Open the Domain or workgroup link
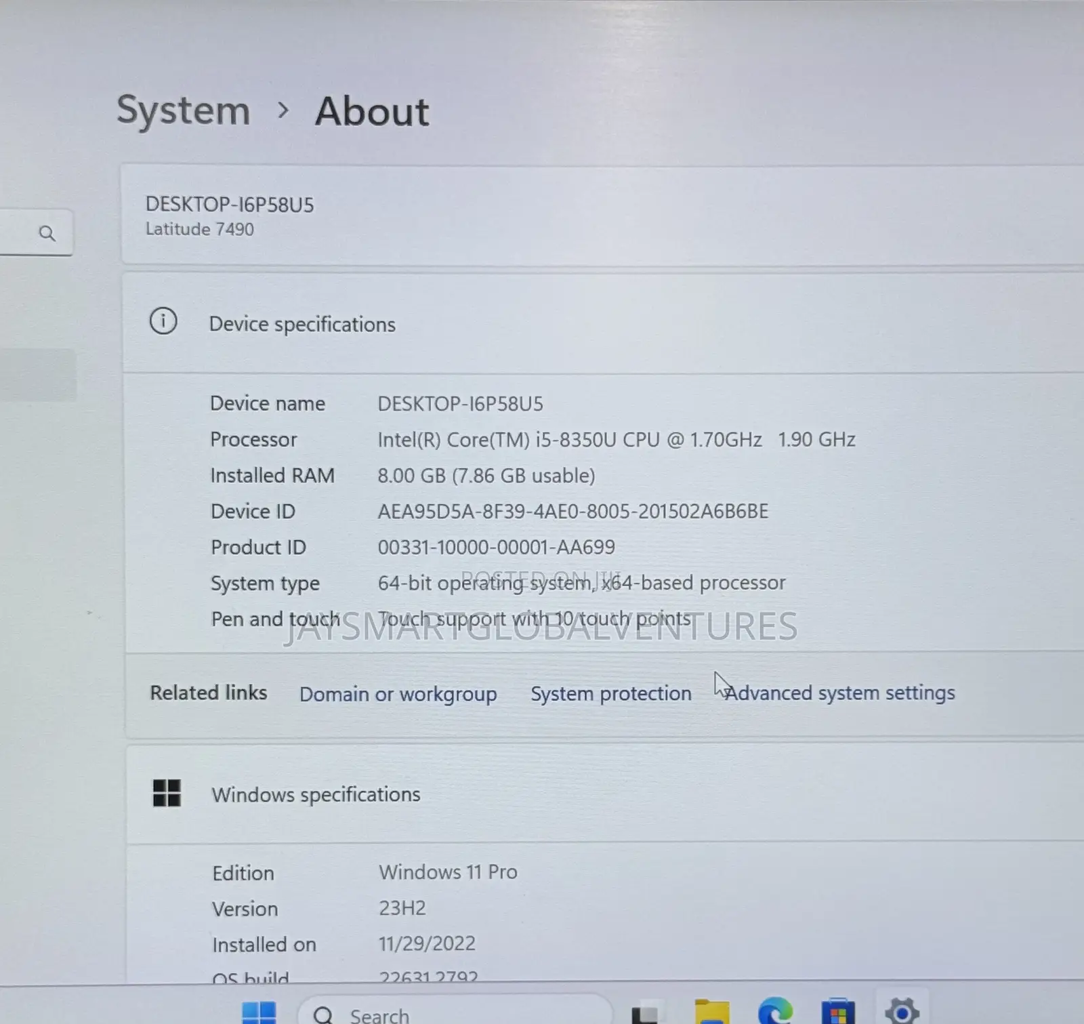Screen dimensions: 1084x1024 [398, 694]
